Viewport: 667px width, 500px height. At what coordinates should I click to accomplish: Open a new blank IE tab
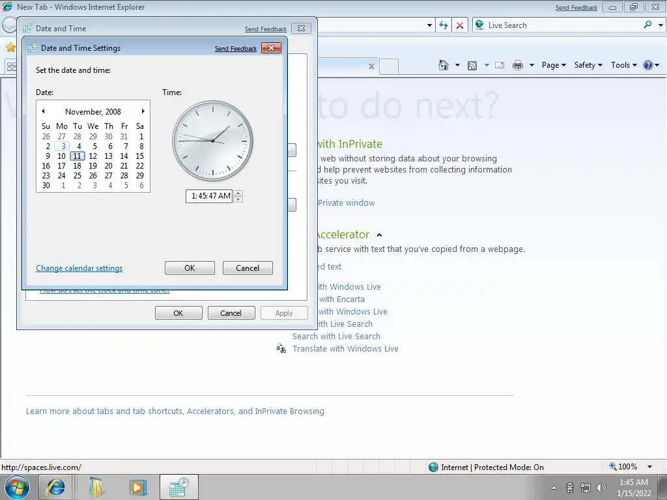[x=389, y=67]
